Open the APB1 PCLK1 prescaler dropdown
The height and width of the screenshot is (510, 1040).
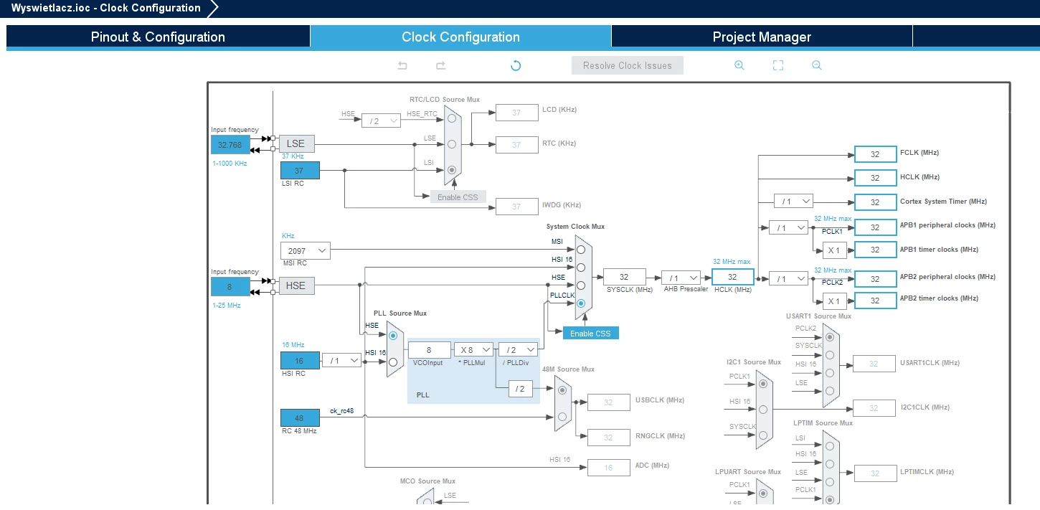pyautogui.click(x=788, y=227)
